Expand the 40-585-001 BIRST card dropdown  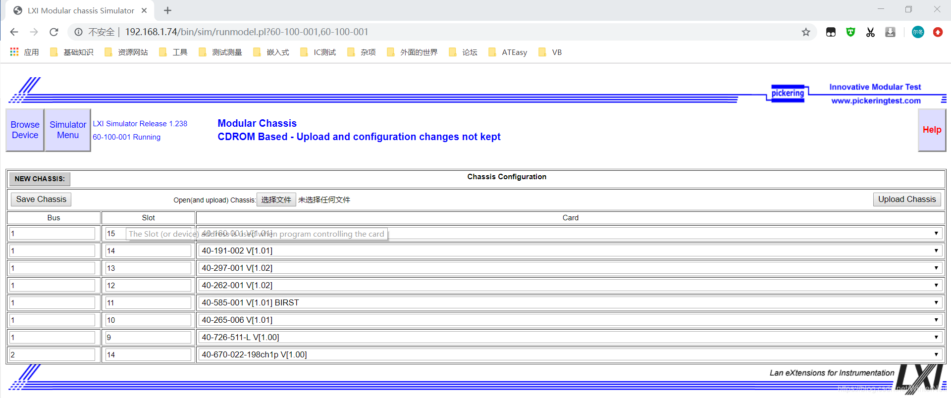[x=570, y=302]
